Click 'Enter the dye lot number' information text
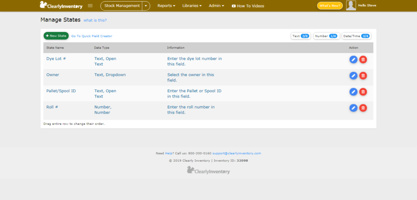Viewport: 417px width, 200px height. (195, 61)
